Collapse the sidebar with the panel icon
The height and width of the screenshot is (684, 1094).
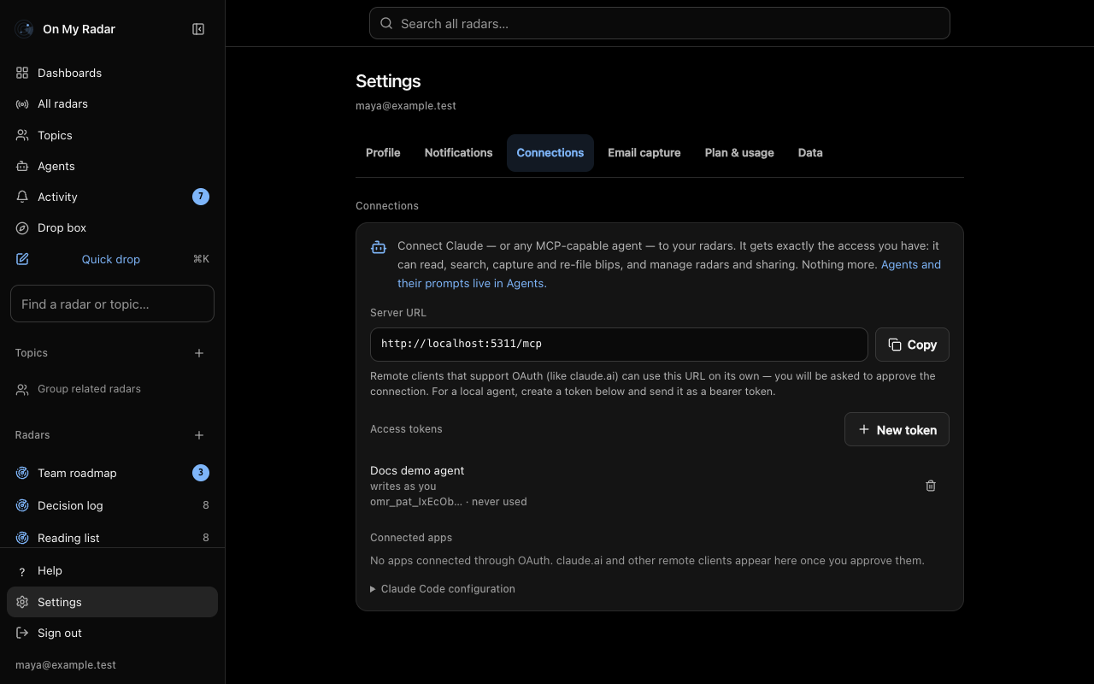pos(198,29)
